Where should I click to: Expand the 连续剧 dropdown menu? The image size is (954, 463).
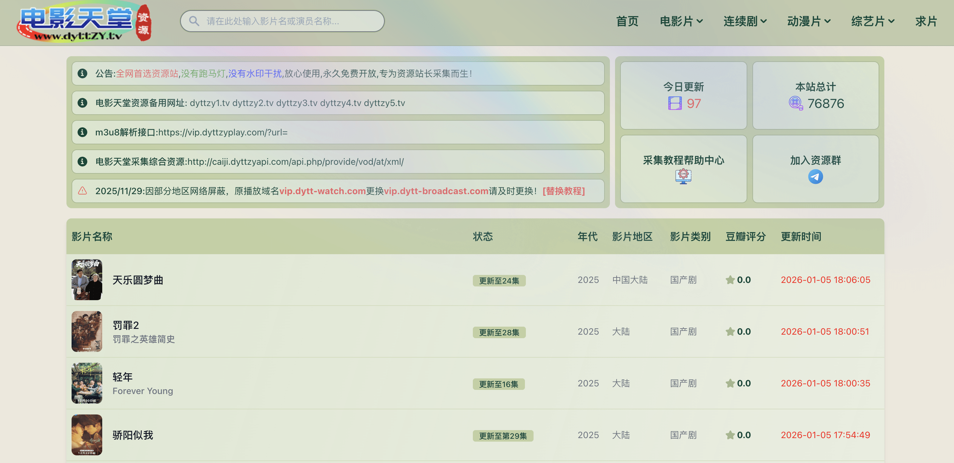tap(744, 21)
